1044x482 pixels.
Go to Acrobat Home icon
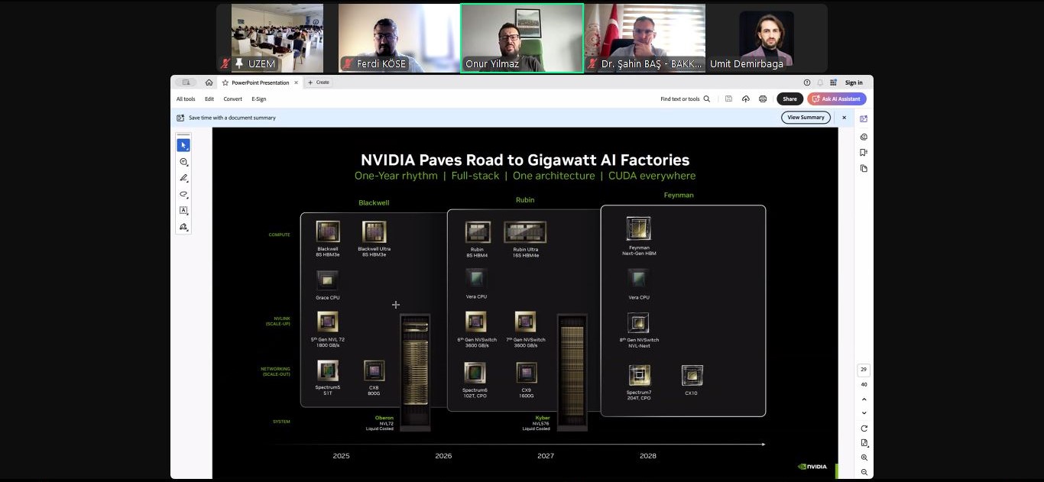(209, 82)
